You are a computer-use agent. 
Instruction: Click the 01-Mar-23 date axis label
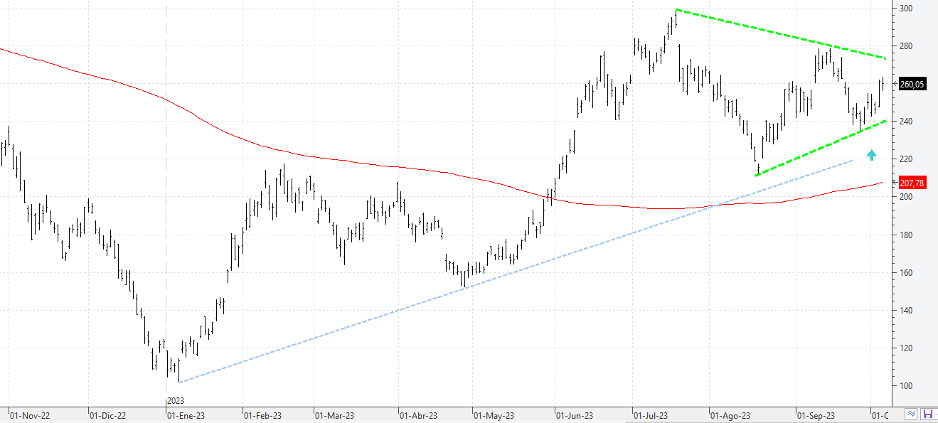pyautogui.click(x=334, y=414)
